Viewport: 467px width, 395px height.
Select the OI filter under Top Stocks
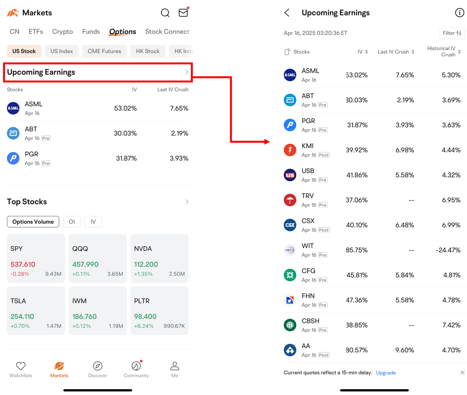[72, 222]
